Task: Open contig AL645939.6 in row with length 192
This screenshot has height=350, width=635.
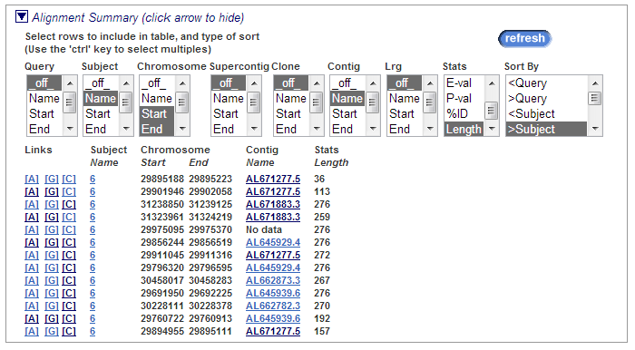Action: point(273,318)
